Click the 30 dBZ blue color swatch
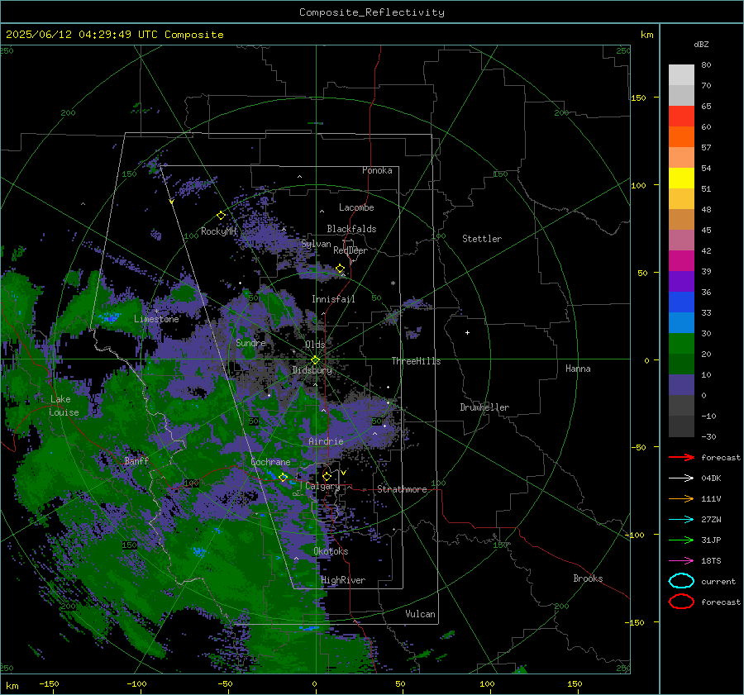 point(681,322)
